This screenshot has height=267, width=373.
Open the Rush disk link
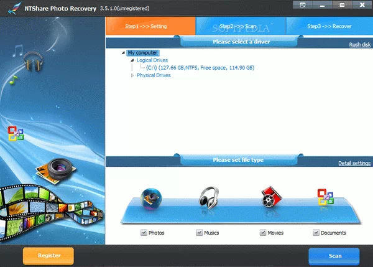(x=360, y=45)
